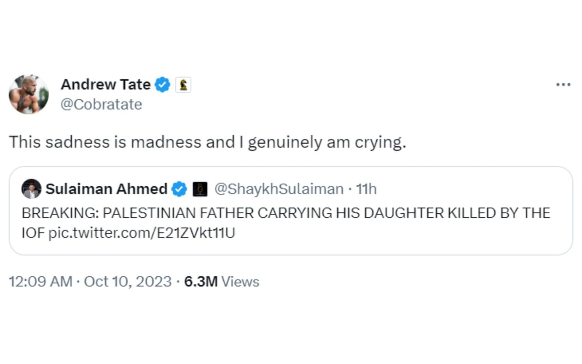
Task: Click the 11h quoted tweet timestamp
Action: point(366,189)
